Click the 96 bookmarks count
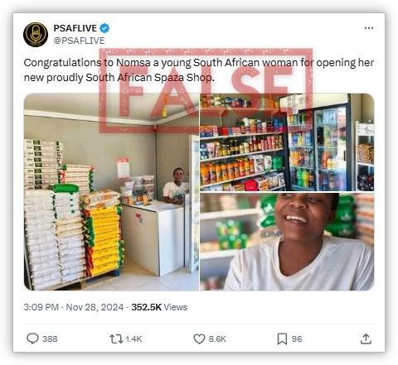Image resolution: width=398 pixels, height=365 pixels. (297, 339)
